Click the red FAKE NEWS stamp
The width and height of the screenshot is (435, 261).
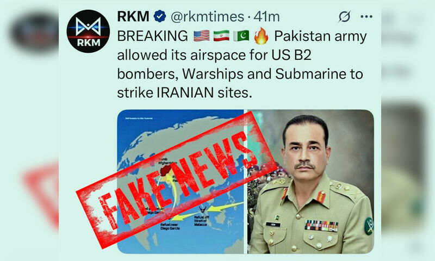tap(177, 179)
